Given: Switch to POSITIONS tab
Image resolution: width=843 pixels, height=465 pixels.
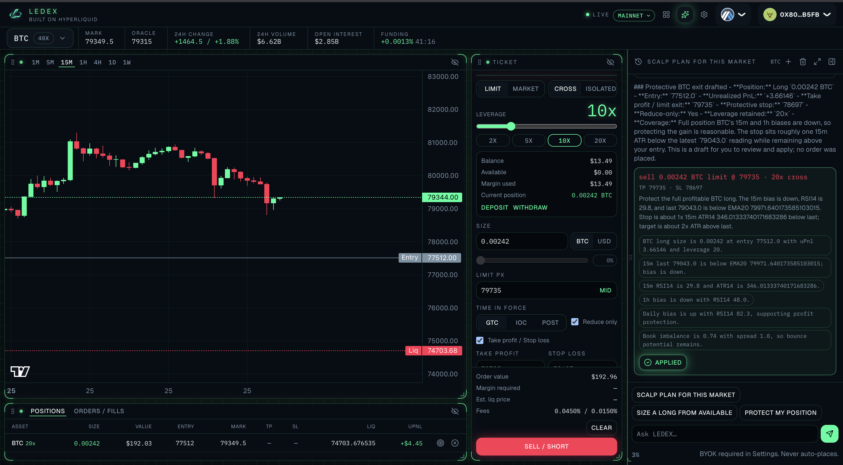Looking at the screenshot, I should click(48, 411).
